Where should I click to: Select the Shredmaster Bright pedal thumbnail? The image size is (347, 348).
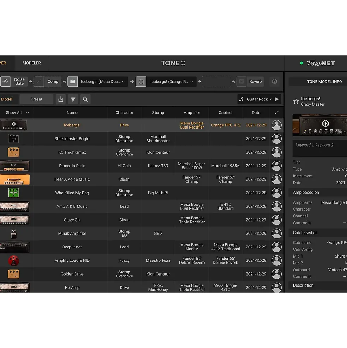pos(13,139)
